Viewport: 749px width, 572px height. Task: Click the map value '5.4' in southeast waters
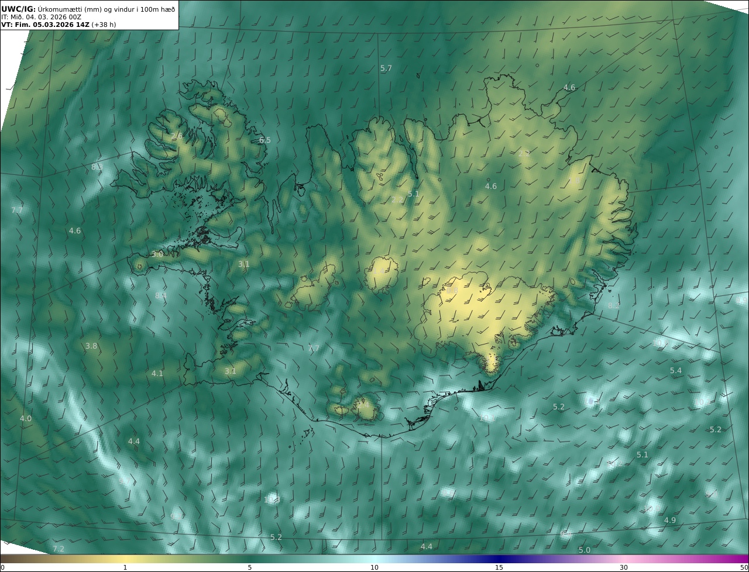pos(676,371)
